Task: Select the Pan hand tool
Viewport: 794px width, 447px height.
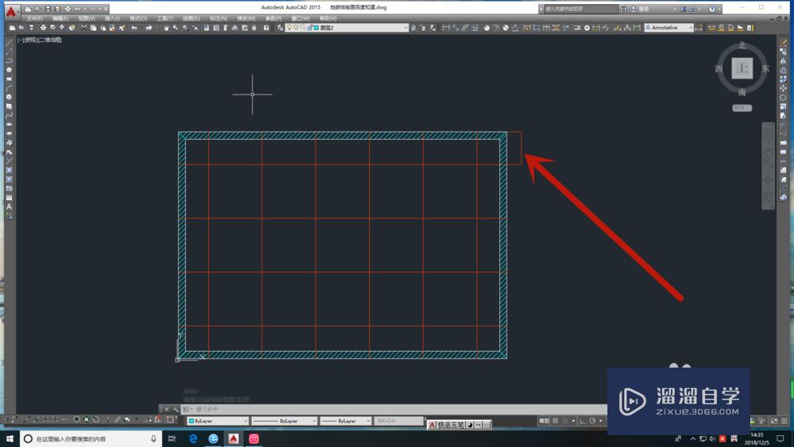Action: click(x=166, y=28)
